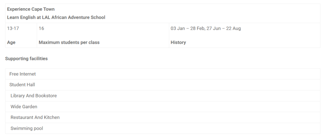Click the word "Restaurant" in the facilities list

pyautogui.click(x=22, y=117)
